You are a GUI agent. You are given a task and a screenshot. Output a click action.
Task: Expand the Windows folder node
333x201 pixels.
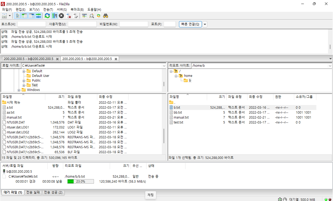point(19,90)
